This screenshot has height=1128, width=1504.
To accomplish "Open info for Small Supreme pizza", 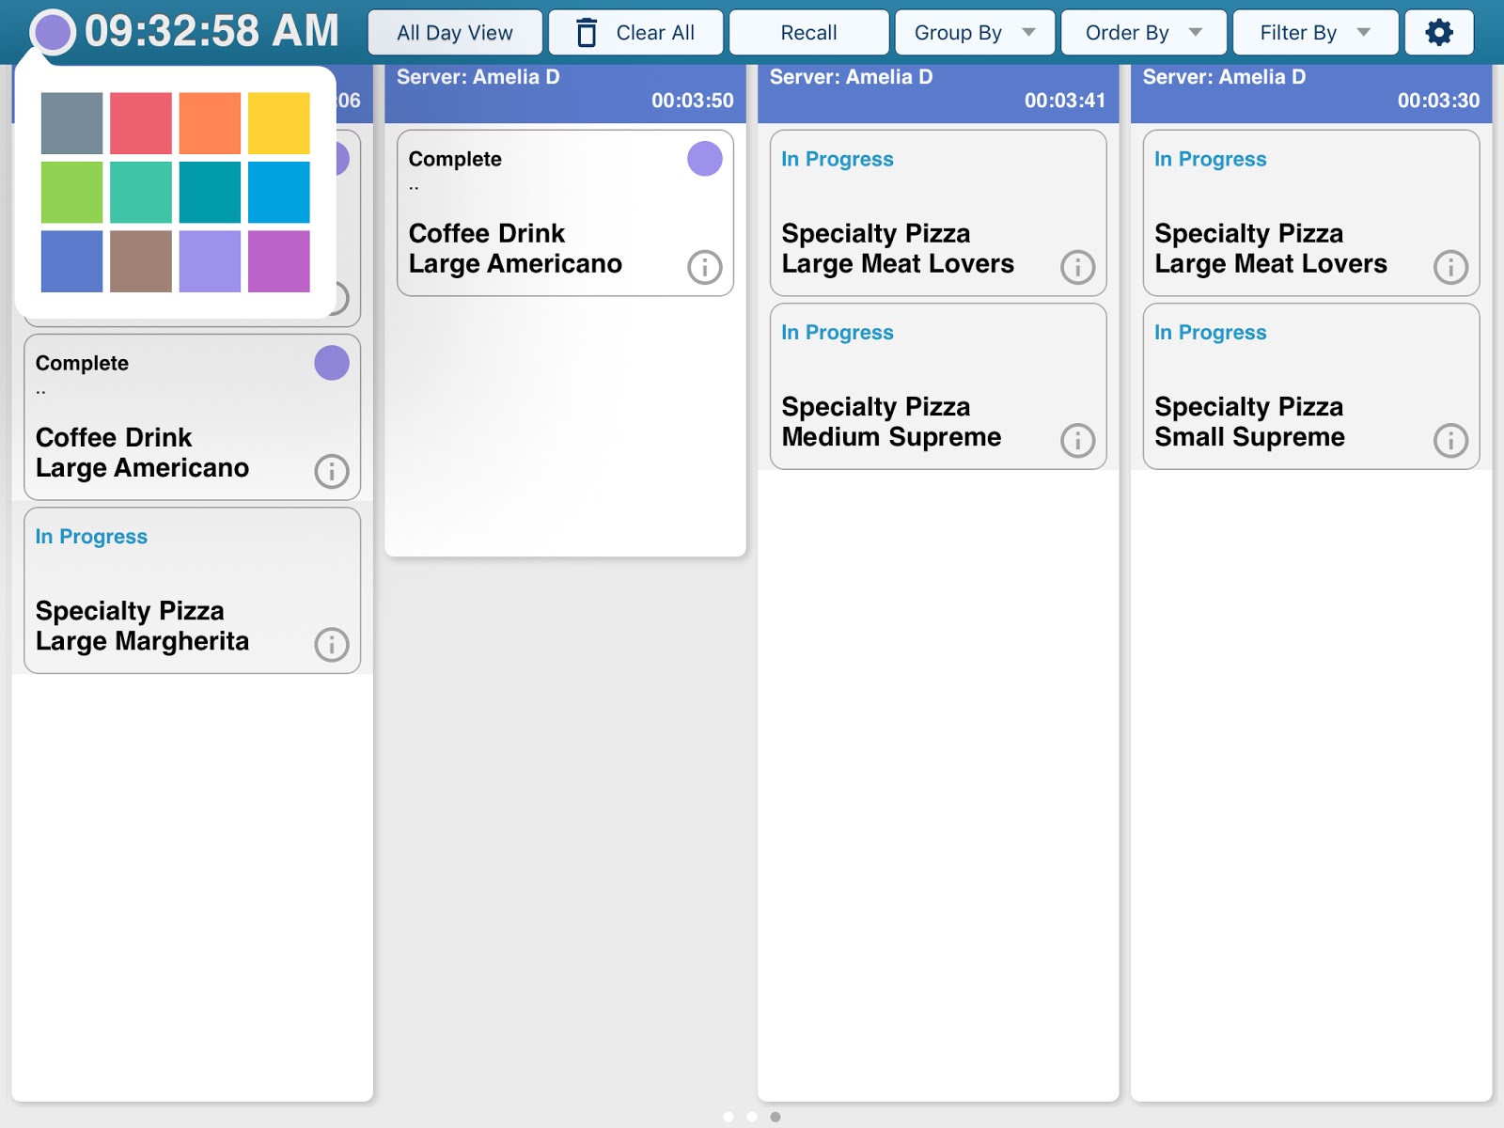I will point(1450,441).
